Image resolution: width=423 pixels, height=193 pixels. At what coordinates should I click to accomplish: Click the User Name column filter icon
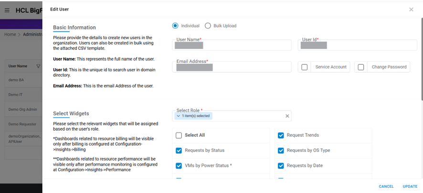(x=38, y=66)
